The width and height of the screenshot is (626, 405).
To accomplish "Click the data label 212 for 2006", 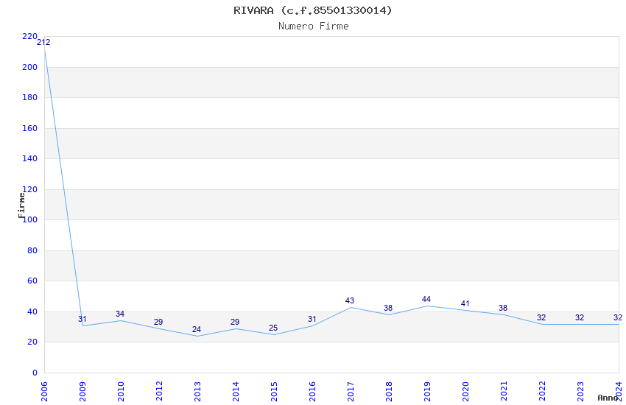I will click(x=43, y=42).
